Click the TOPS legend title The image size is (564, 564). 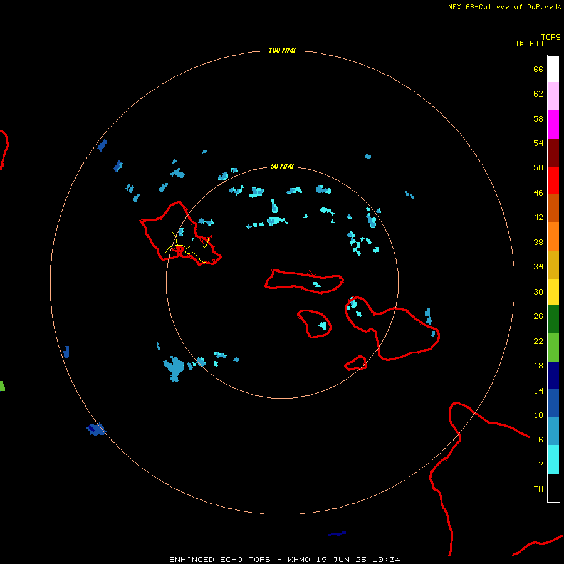(551, 37)
